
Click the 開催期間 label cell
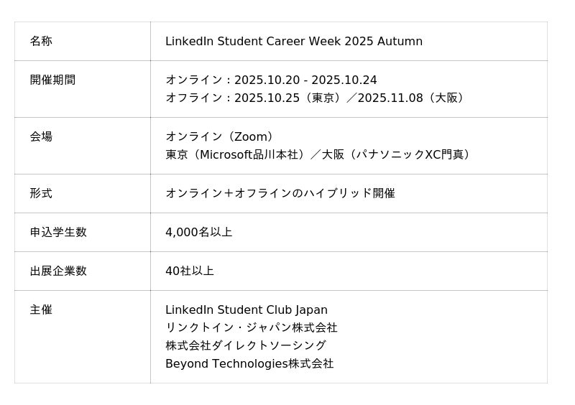point(52,80)
